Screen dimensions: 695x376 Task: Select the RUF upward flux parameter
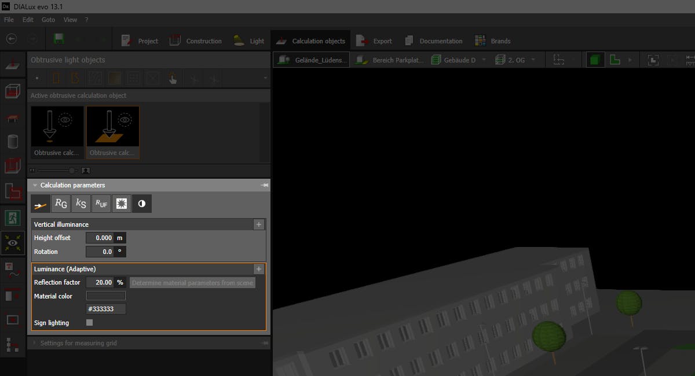click(101, 204)
